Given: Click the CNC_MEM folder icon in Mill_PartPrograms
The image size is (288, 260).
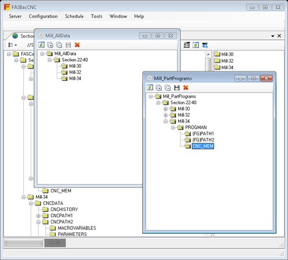Looking at the screenshot, I should click(x=187, y=146).
